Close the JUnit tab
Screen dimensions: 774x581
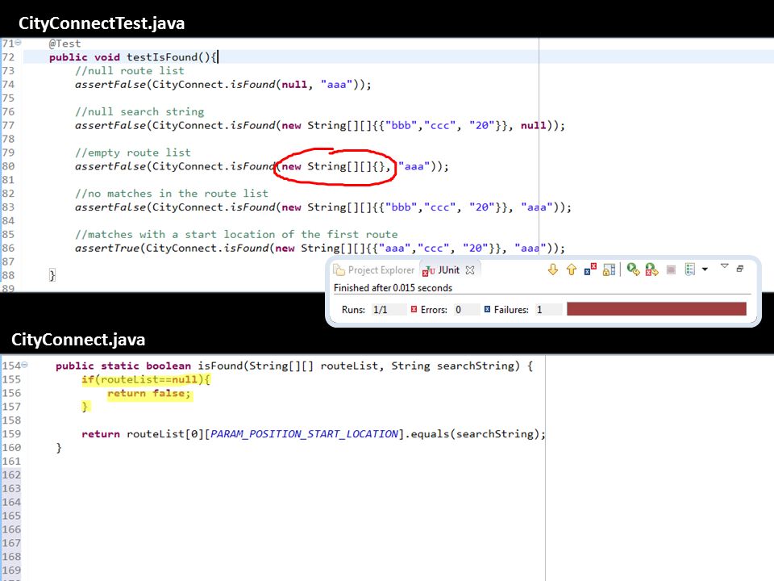(x=470, y=270)
